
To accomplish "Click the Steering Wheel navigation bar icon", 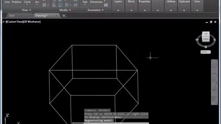I will pos(214,66).
